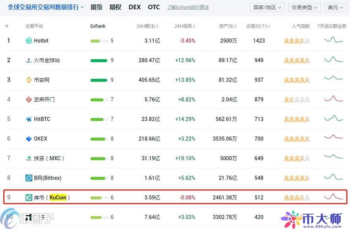
Task: Click Hotbit popularity rating icons
Action: [x=297, y=41]
